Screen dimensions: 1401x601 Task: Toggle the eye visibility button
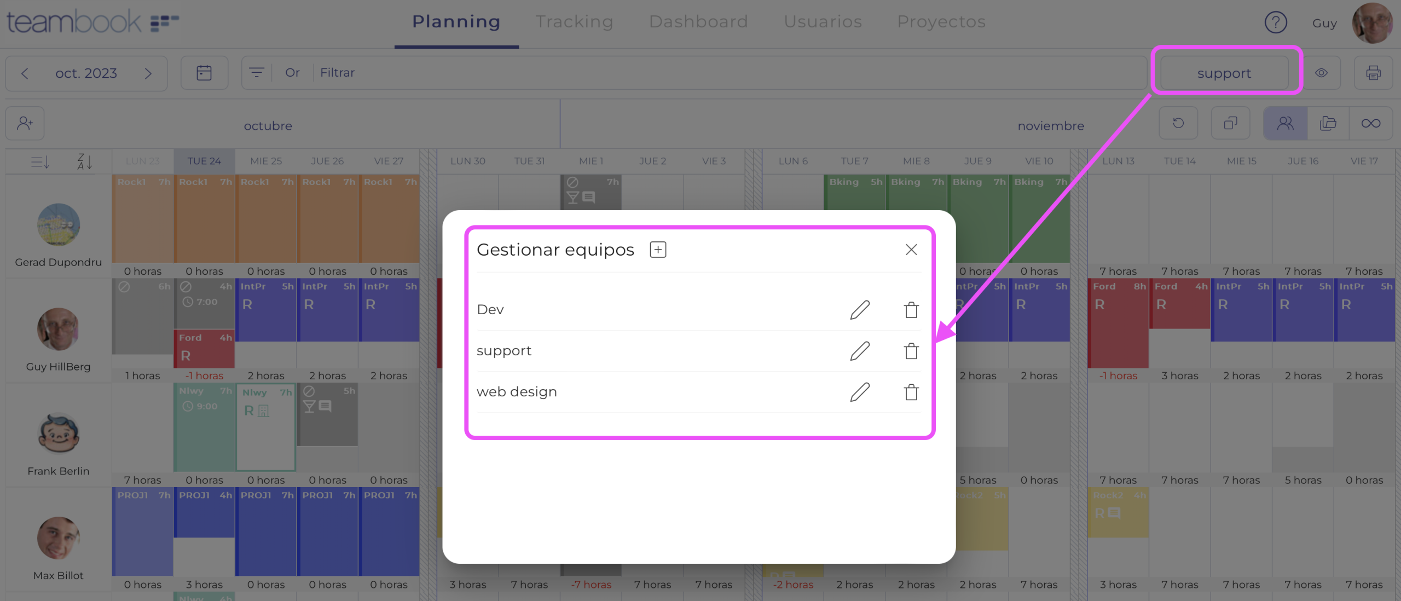(1322, 73)
